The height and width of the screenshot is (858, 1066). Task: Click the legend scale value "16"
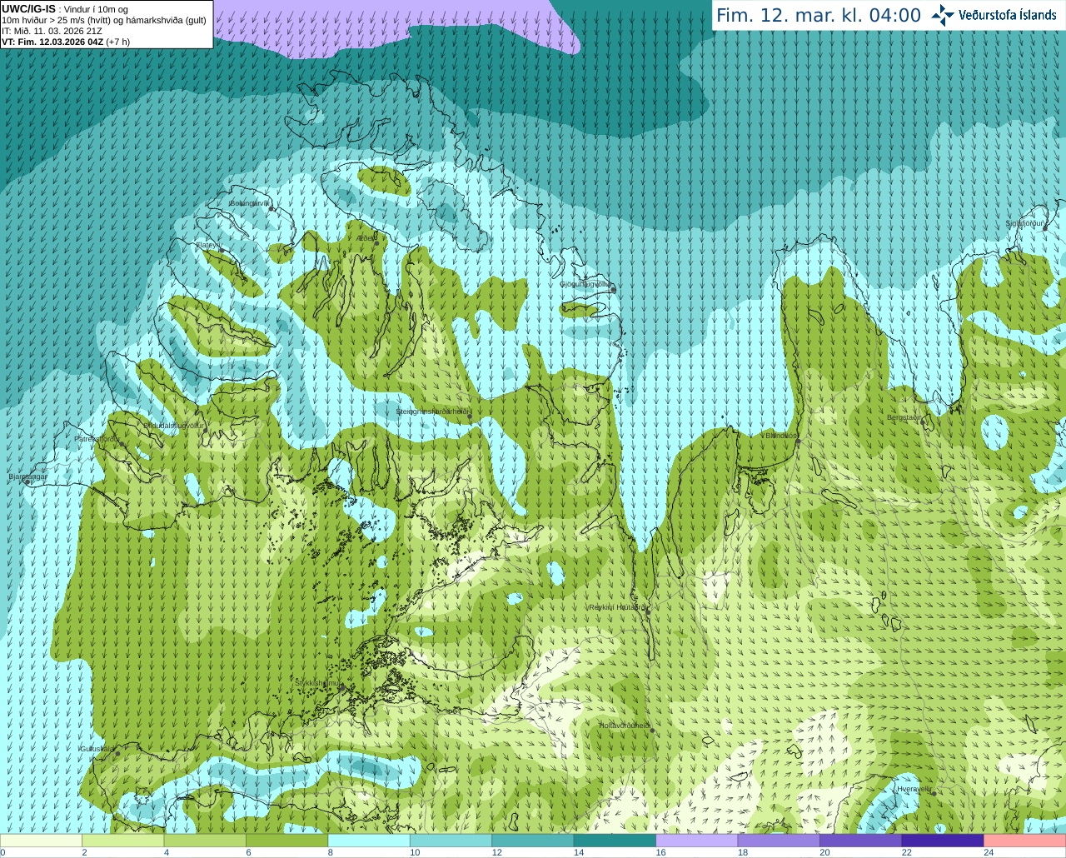[660, 852]
